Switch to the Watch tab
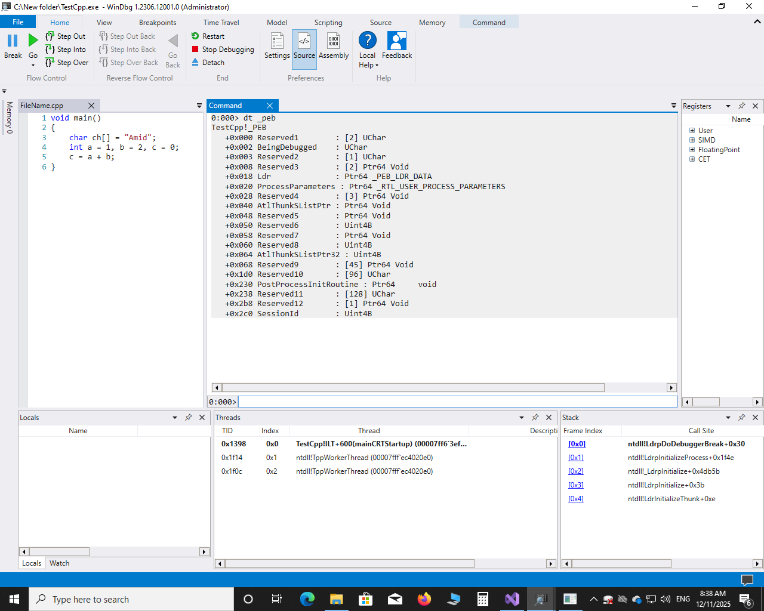Screen dimensions: 764x611 pyautogui.click(x=59, y=563)
